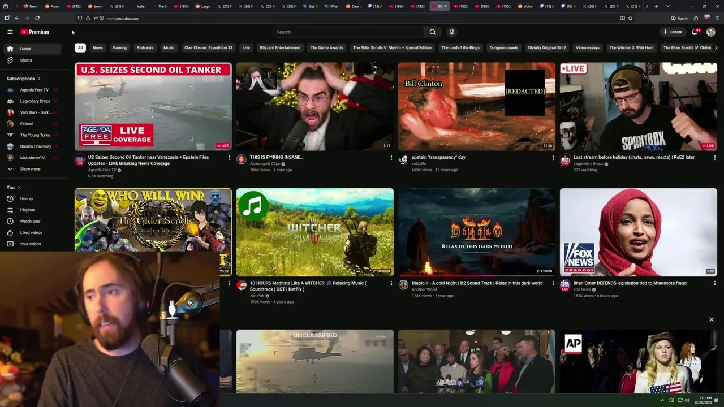Expand the You section header
Image resolution: width=724 pixels, height=407 pixels.
click(14, 187)
